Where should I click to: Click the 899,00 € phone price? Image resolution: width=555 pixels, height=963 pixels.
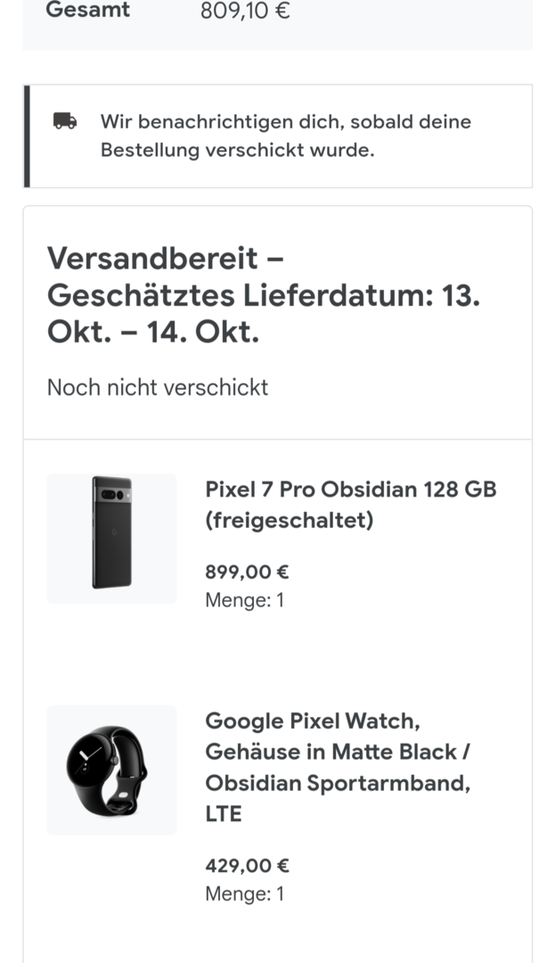click(x=247, y=572)
